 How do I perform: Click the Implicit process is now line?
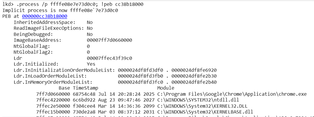pyautogui.click(x=60, y=11)
